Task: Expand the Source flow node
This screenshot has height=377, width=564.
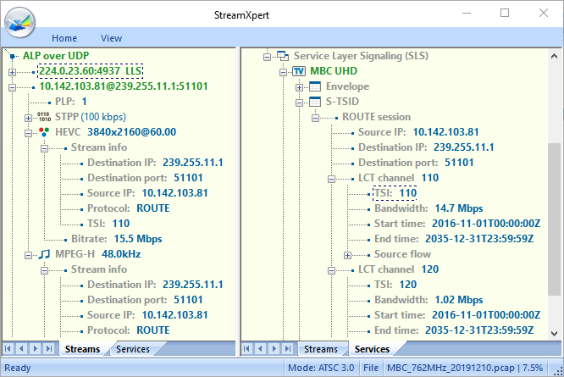Action: coord(347,254)
